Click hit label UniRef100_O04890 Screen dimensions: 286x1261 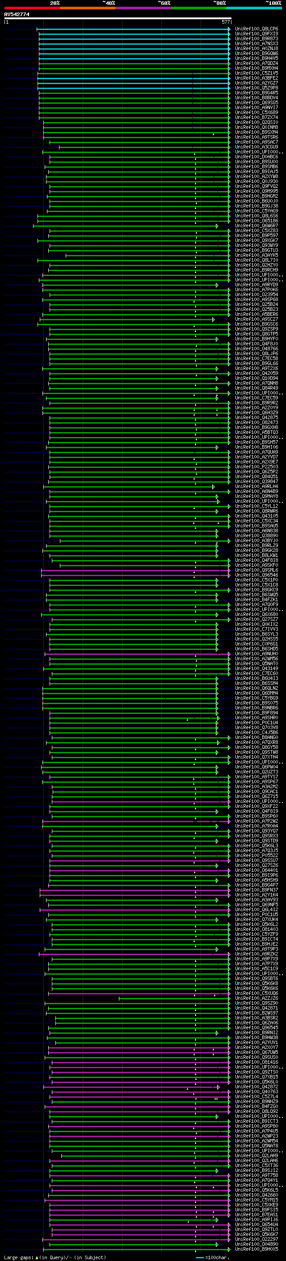(257, 1244)
